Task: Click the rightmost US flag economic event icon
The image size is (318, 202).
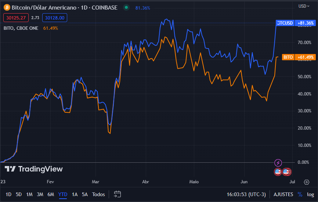Action: tap(287, 172)
